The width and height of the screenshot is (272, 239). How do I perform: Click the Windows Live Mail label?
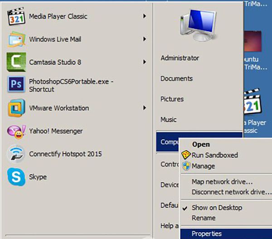[x=55, y=39]
